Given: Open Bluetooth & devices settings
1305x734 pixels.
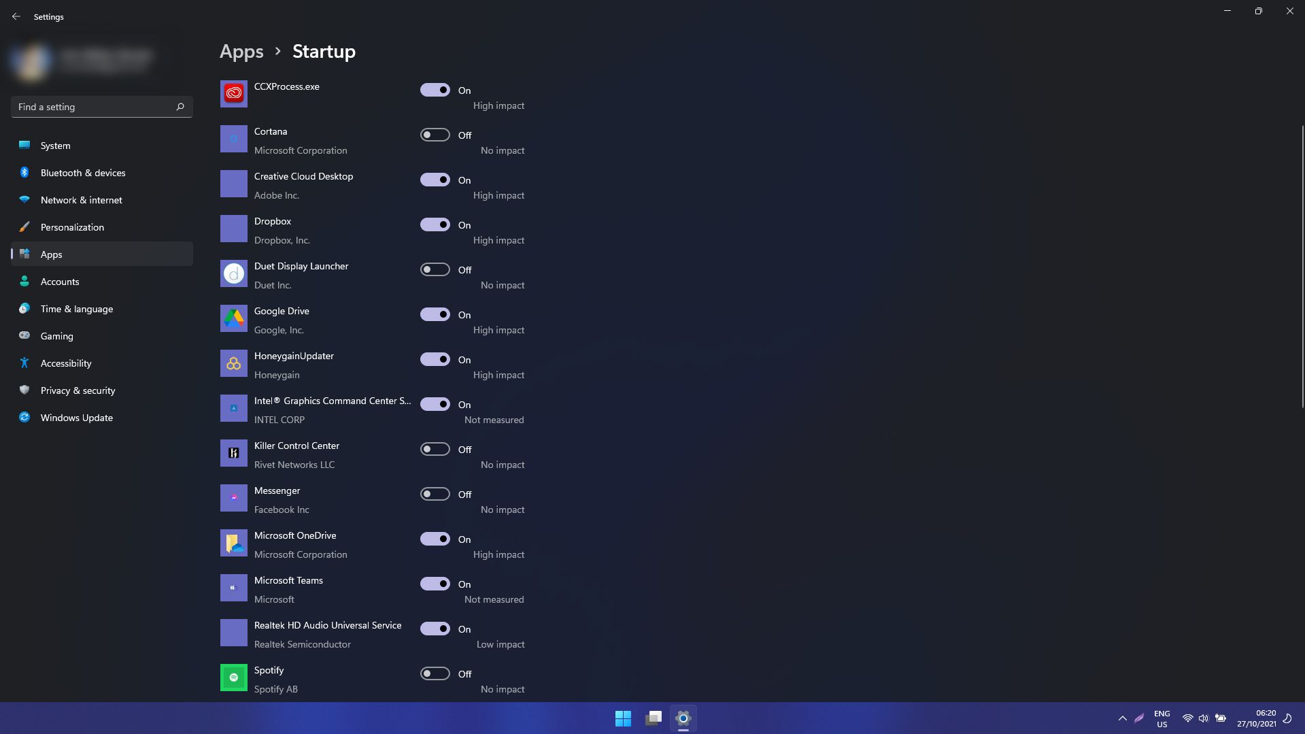Looking at the screenshot, I should 102,173.
